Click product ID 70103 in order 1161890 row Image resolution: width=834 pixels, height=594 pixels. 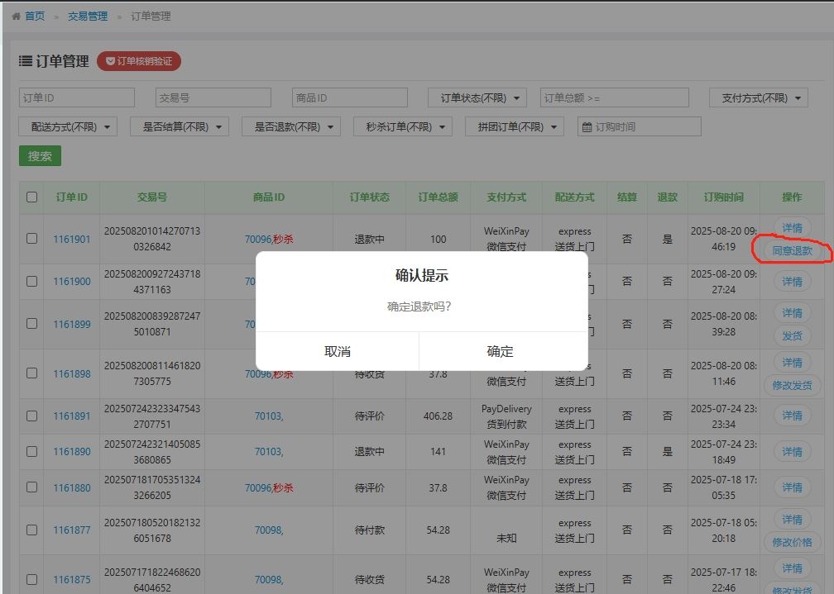point(268,452)
